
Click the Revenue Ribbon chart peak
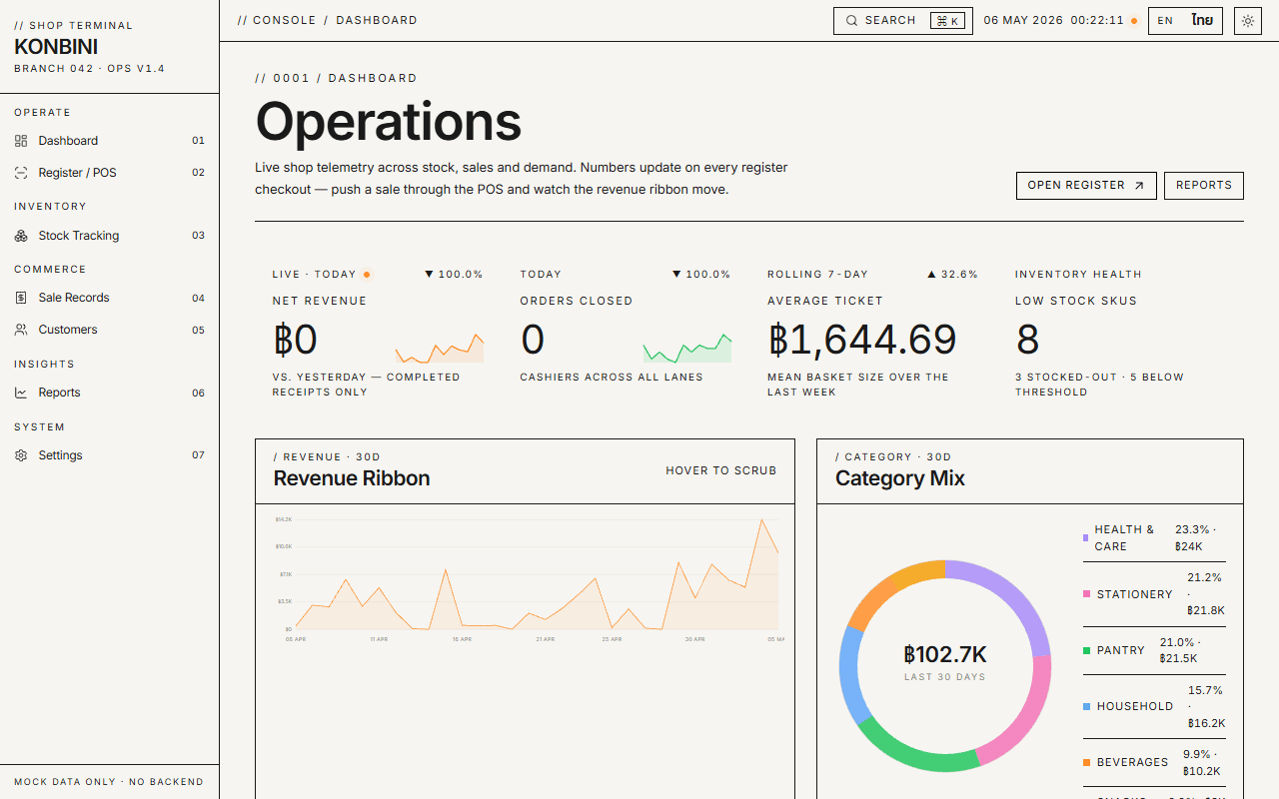(761, 519)
